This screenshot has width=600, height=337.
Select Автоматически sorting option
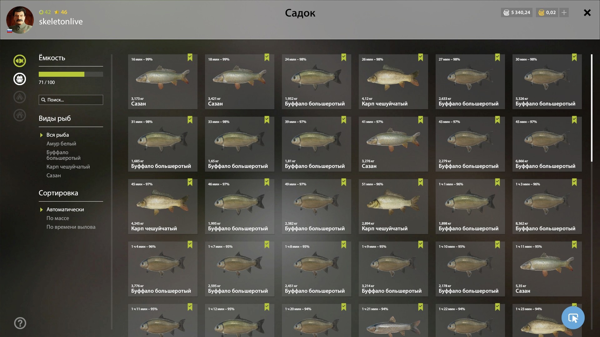tap(65, 209)
